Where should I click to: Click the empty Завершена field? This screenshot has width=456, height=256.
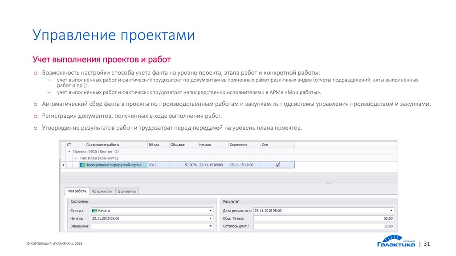pos(152,226)
